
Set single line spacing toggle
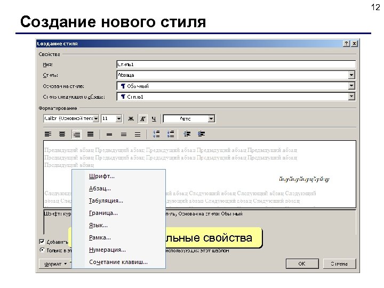tap(109, 134)
